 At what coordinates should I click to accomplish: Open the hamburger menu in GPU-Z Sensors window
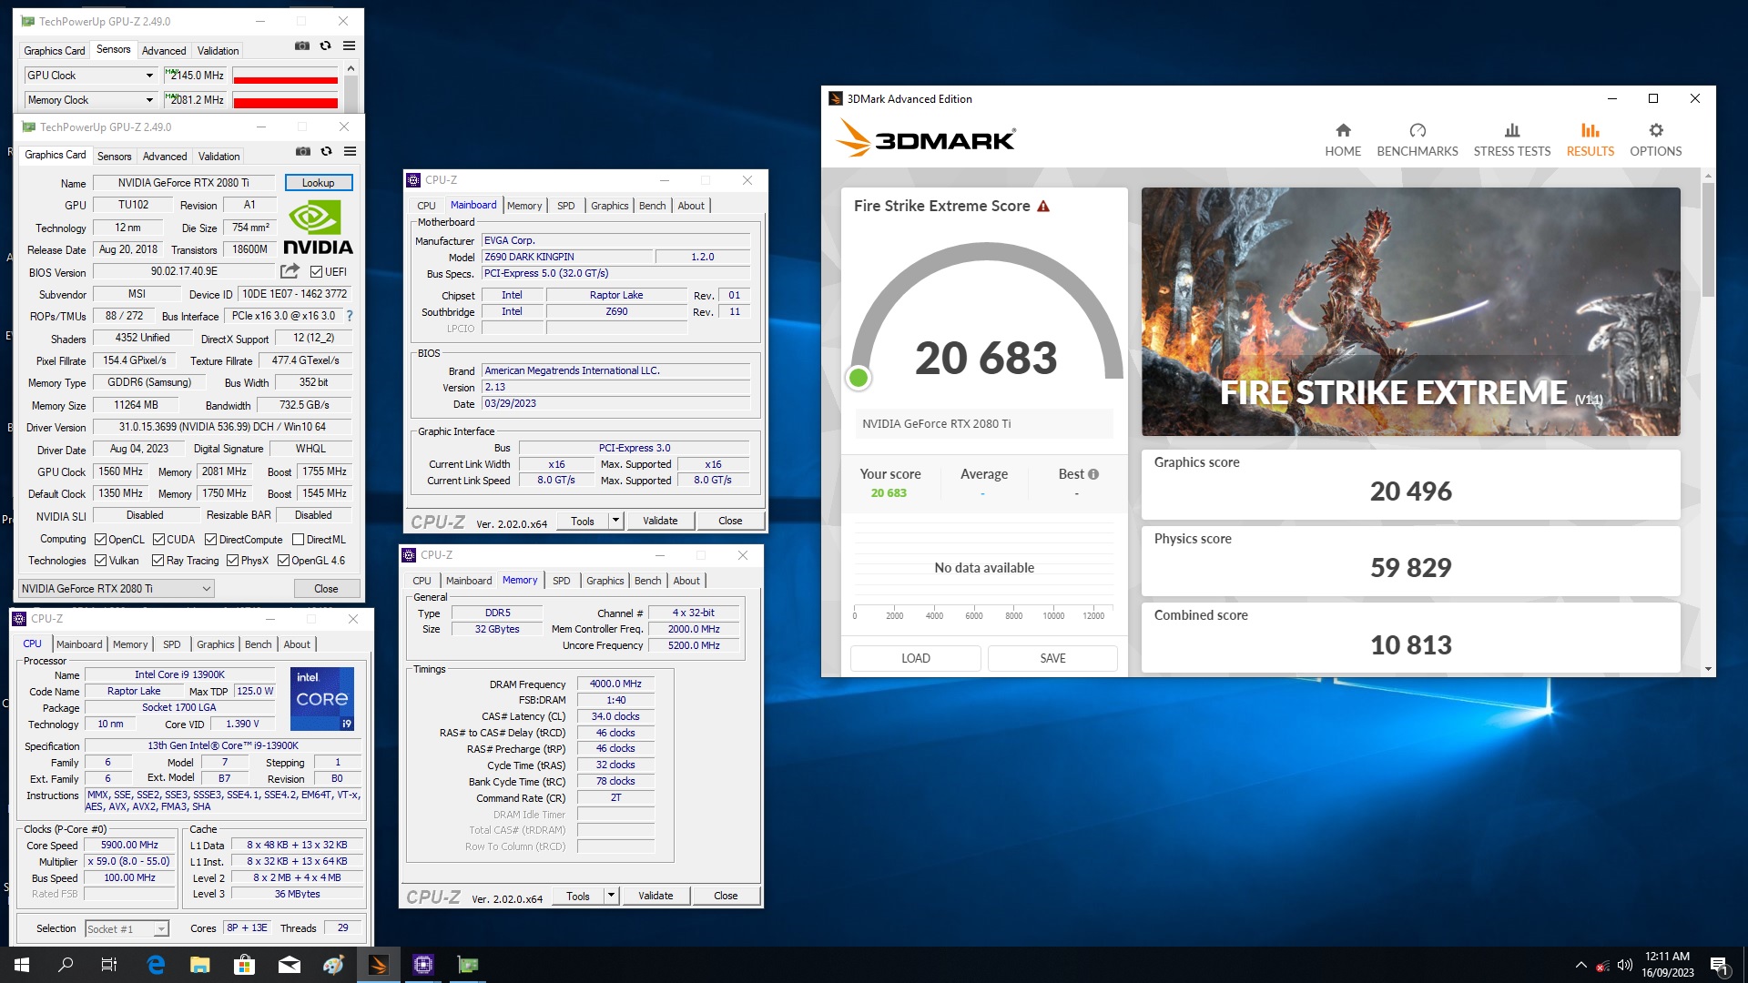349,46
